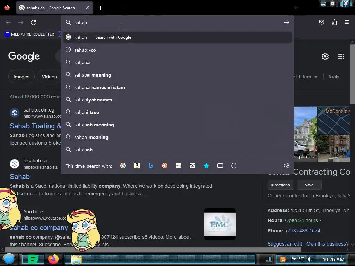
Task: Click 'Own this business?' link
Action: pos(327,244)
